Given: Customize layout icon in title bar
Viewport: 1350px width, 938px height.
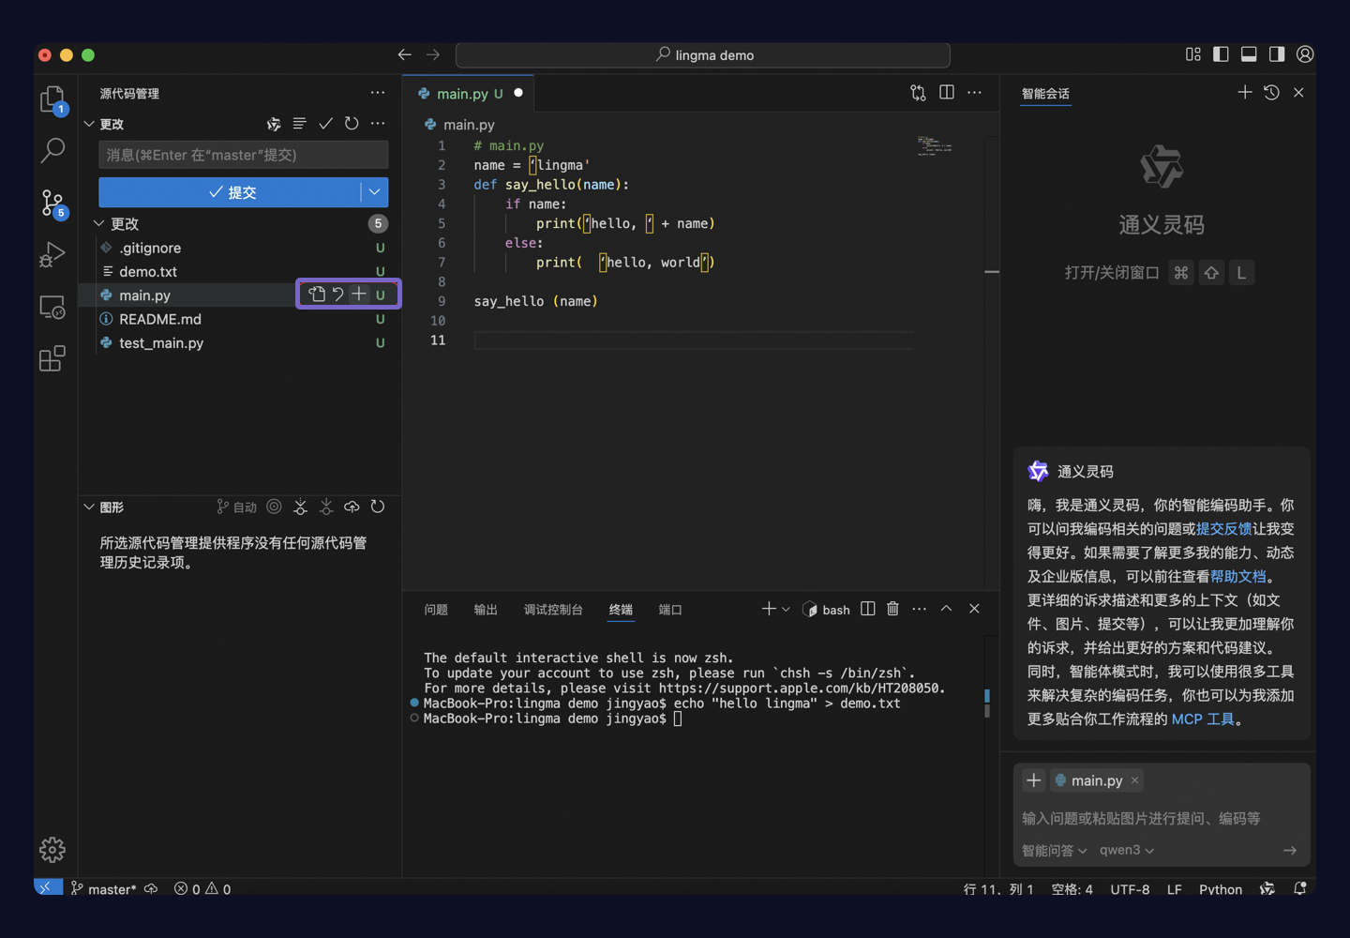Looking at the screenshot, I should 1192,54.
